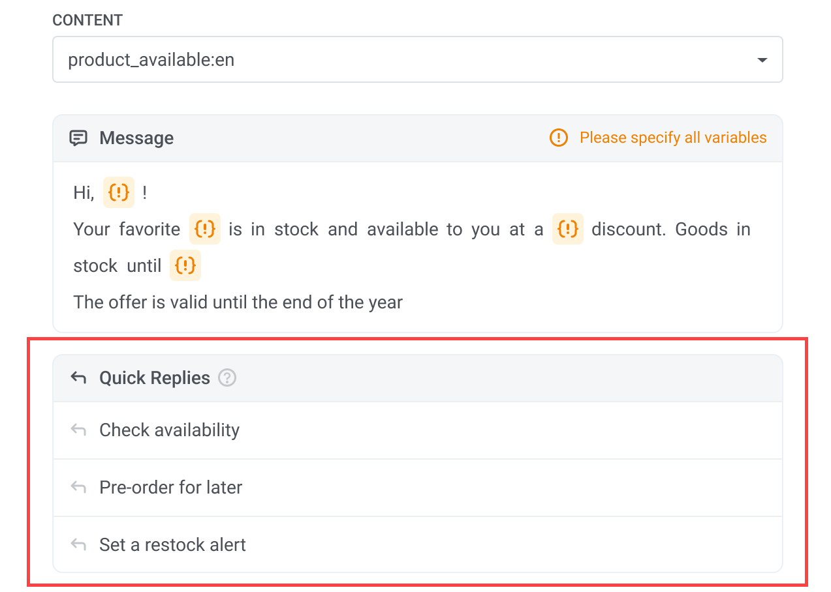
Task: Click the 'Message' section header title
Action: click(136, 138)
